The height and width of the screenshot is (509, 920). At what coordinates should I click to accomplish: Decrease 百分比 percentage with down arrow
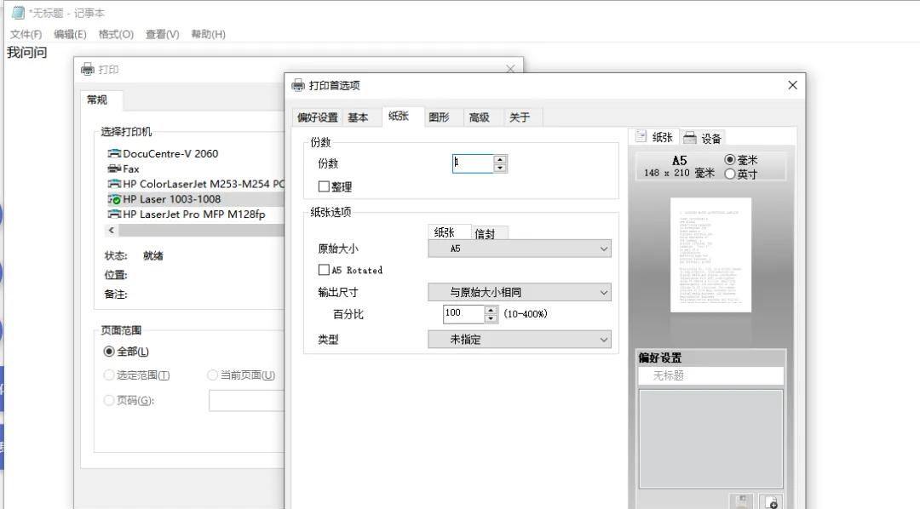[x=492, y=318]
